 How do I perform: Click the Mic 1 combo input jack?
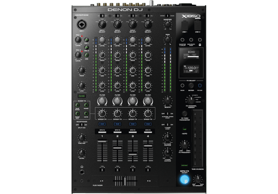click(x=82, y=25)
